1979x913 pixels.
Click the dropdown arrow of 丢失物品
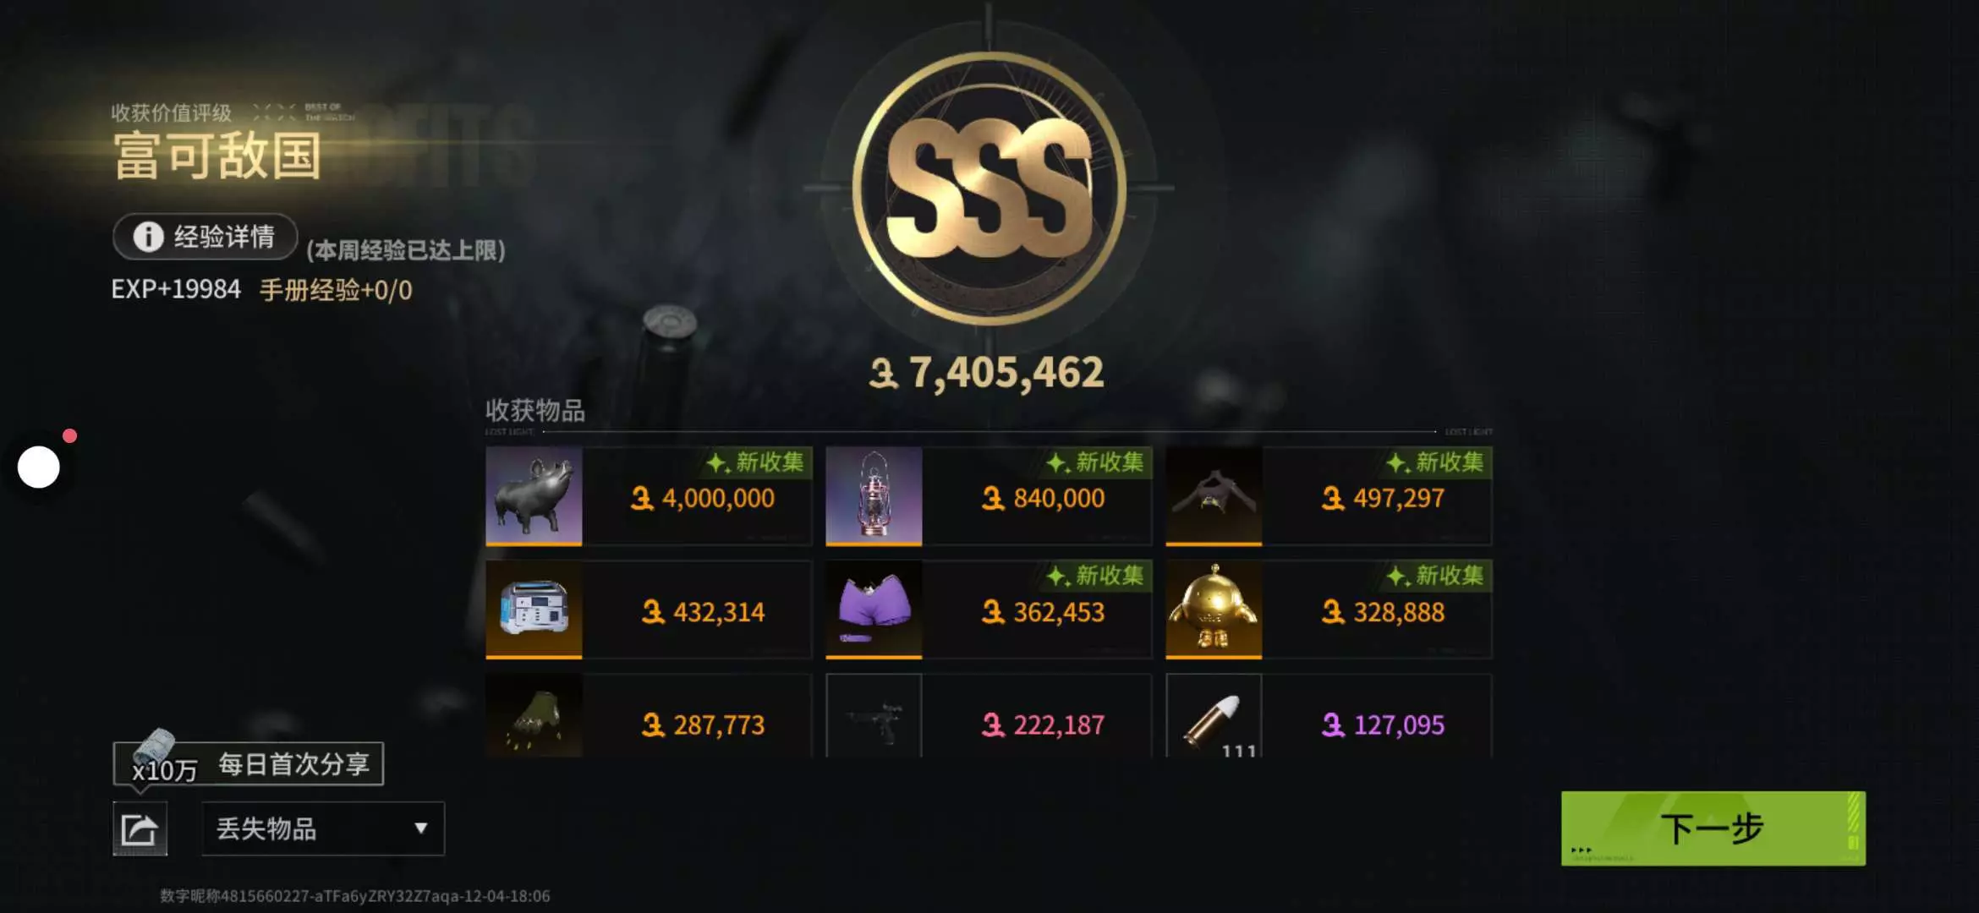click(x=420, y=828)
